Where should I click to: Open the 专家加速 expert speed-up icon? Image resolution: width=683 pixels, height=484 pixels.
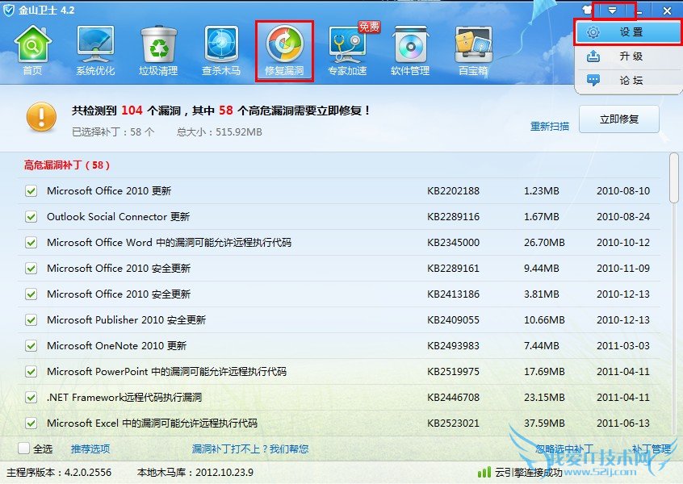click(x=347, y=51)
